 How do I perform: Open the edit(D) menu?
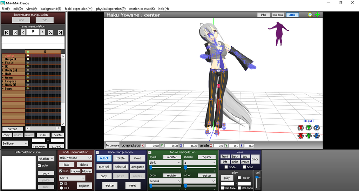pyautogui.click(x=18, y=9)
